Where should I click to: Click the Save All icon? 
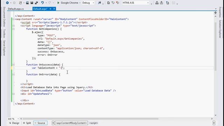coord(36,3)
